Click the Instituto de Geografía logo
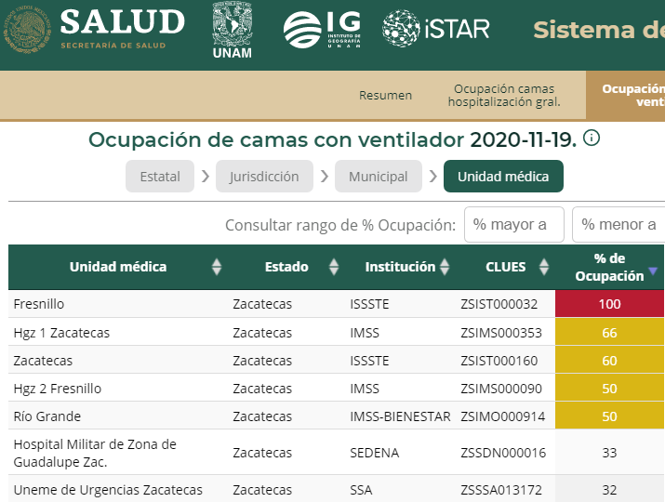665x502 pixels. coord(323,29)
